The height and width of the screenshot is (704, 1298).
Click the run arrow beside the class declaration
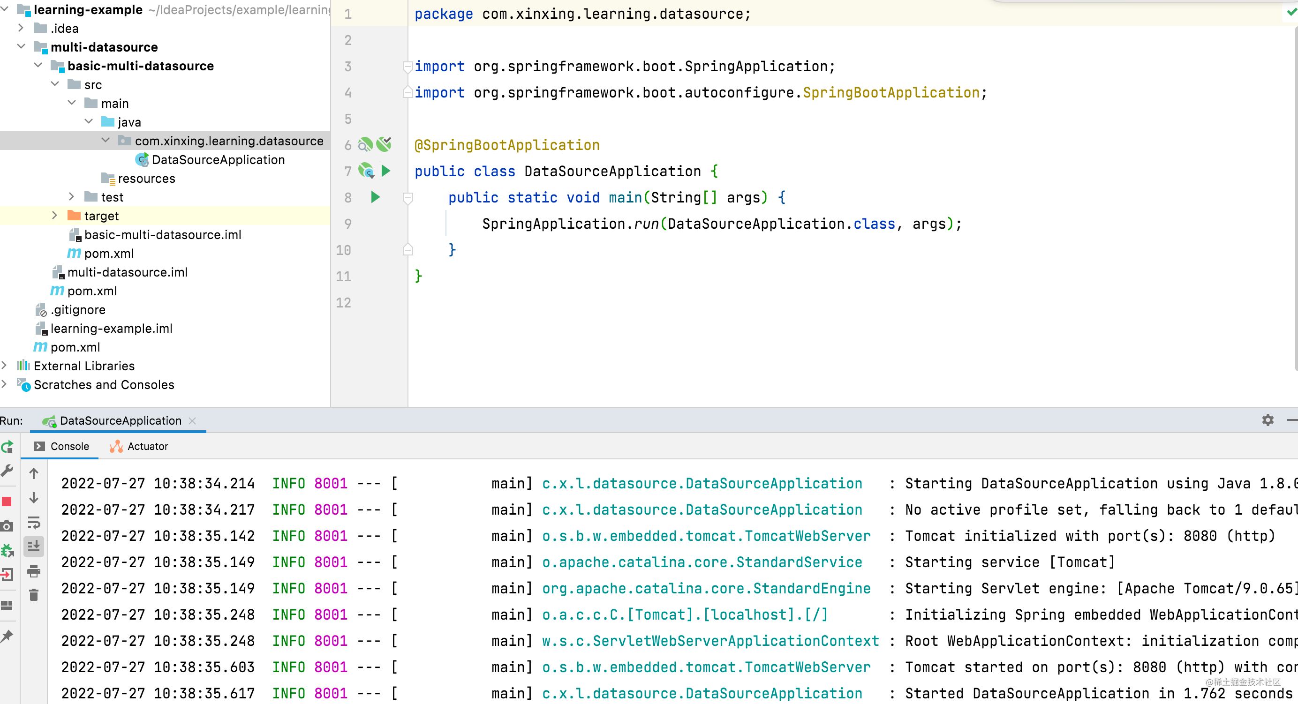tap(386, 171)
